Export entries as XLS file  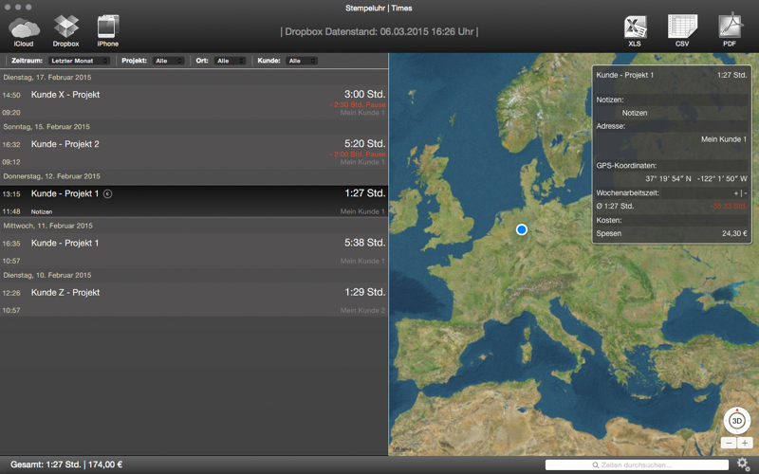[635, 28]
